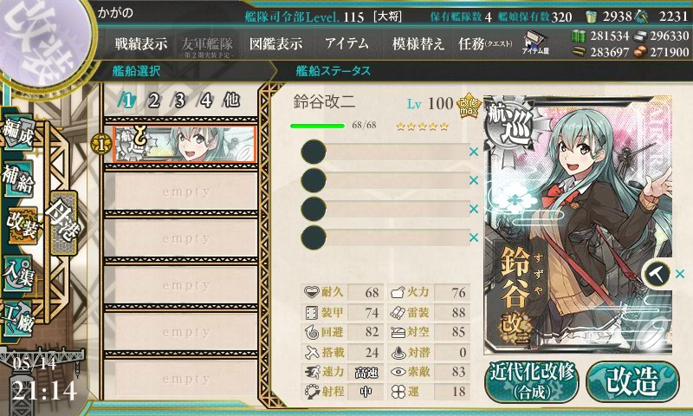This screenshot has height=416, width=693.
Task: Open 任務 quest menu
Action: [x=485, y=43]
